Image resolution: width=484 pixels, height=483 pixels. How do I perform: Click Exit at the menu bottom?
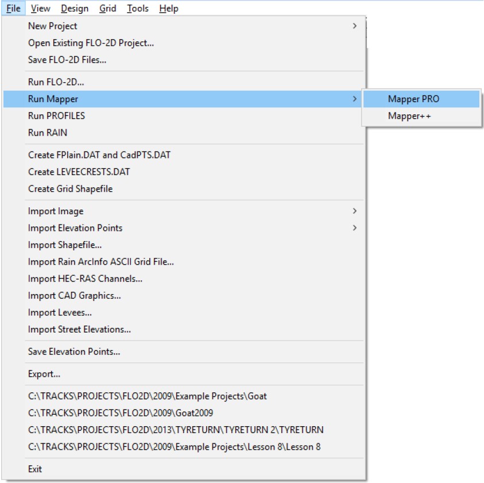click(35, 469)
